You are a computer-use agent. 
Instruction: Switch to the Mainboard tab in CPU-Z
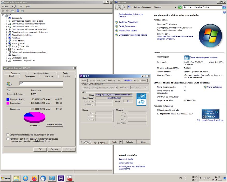(x=101, y=80)
